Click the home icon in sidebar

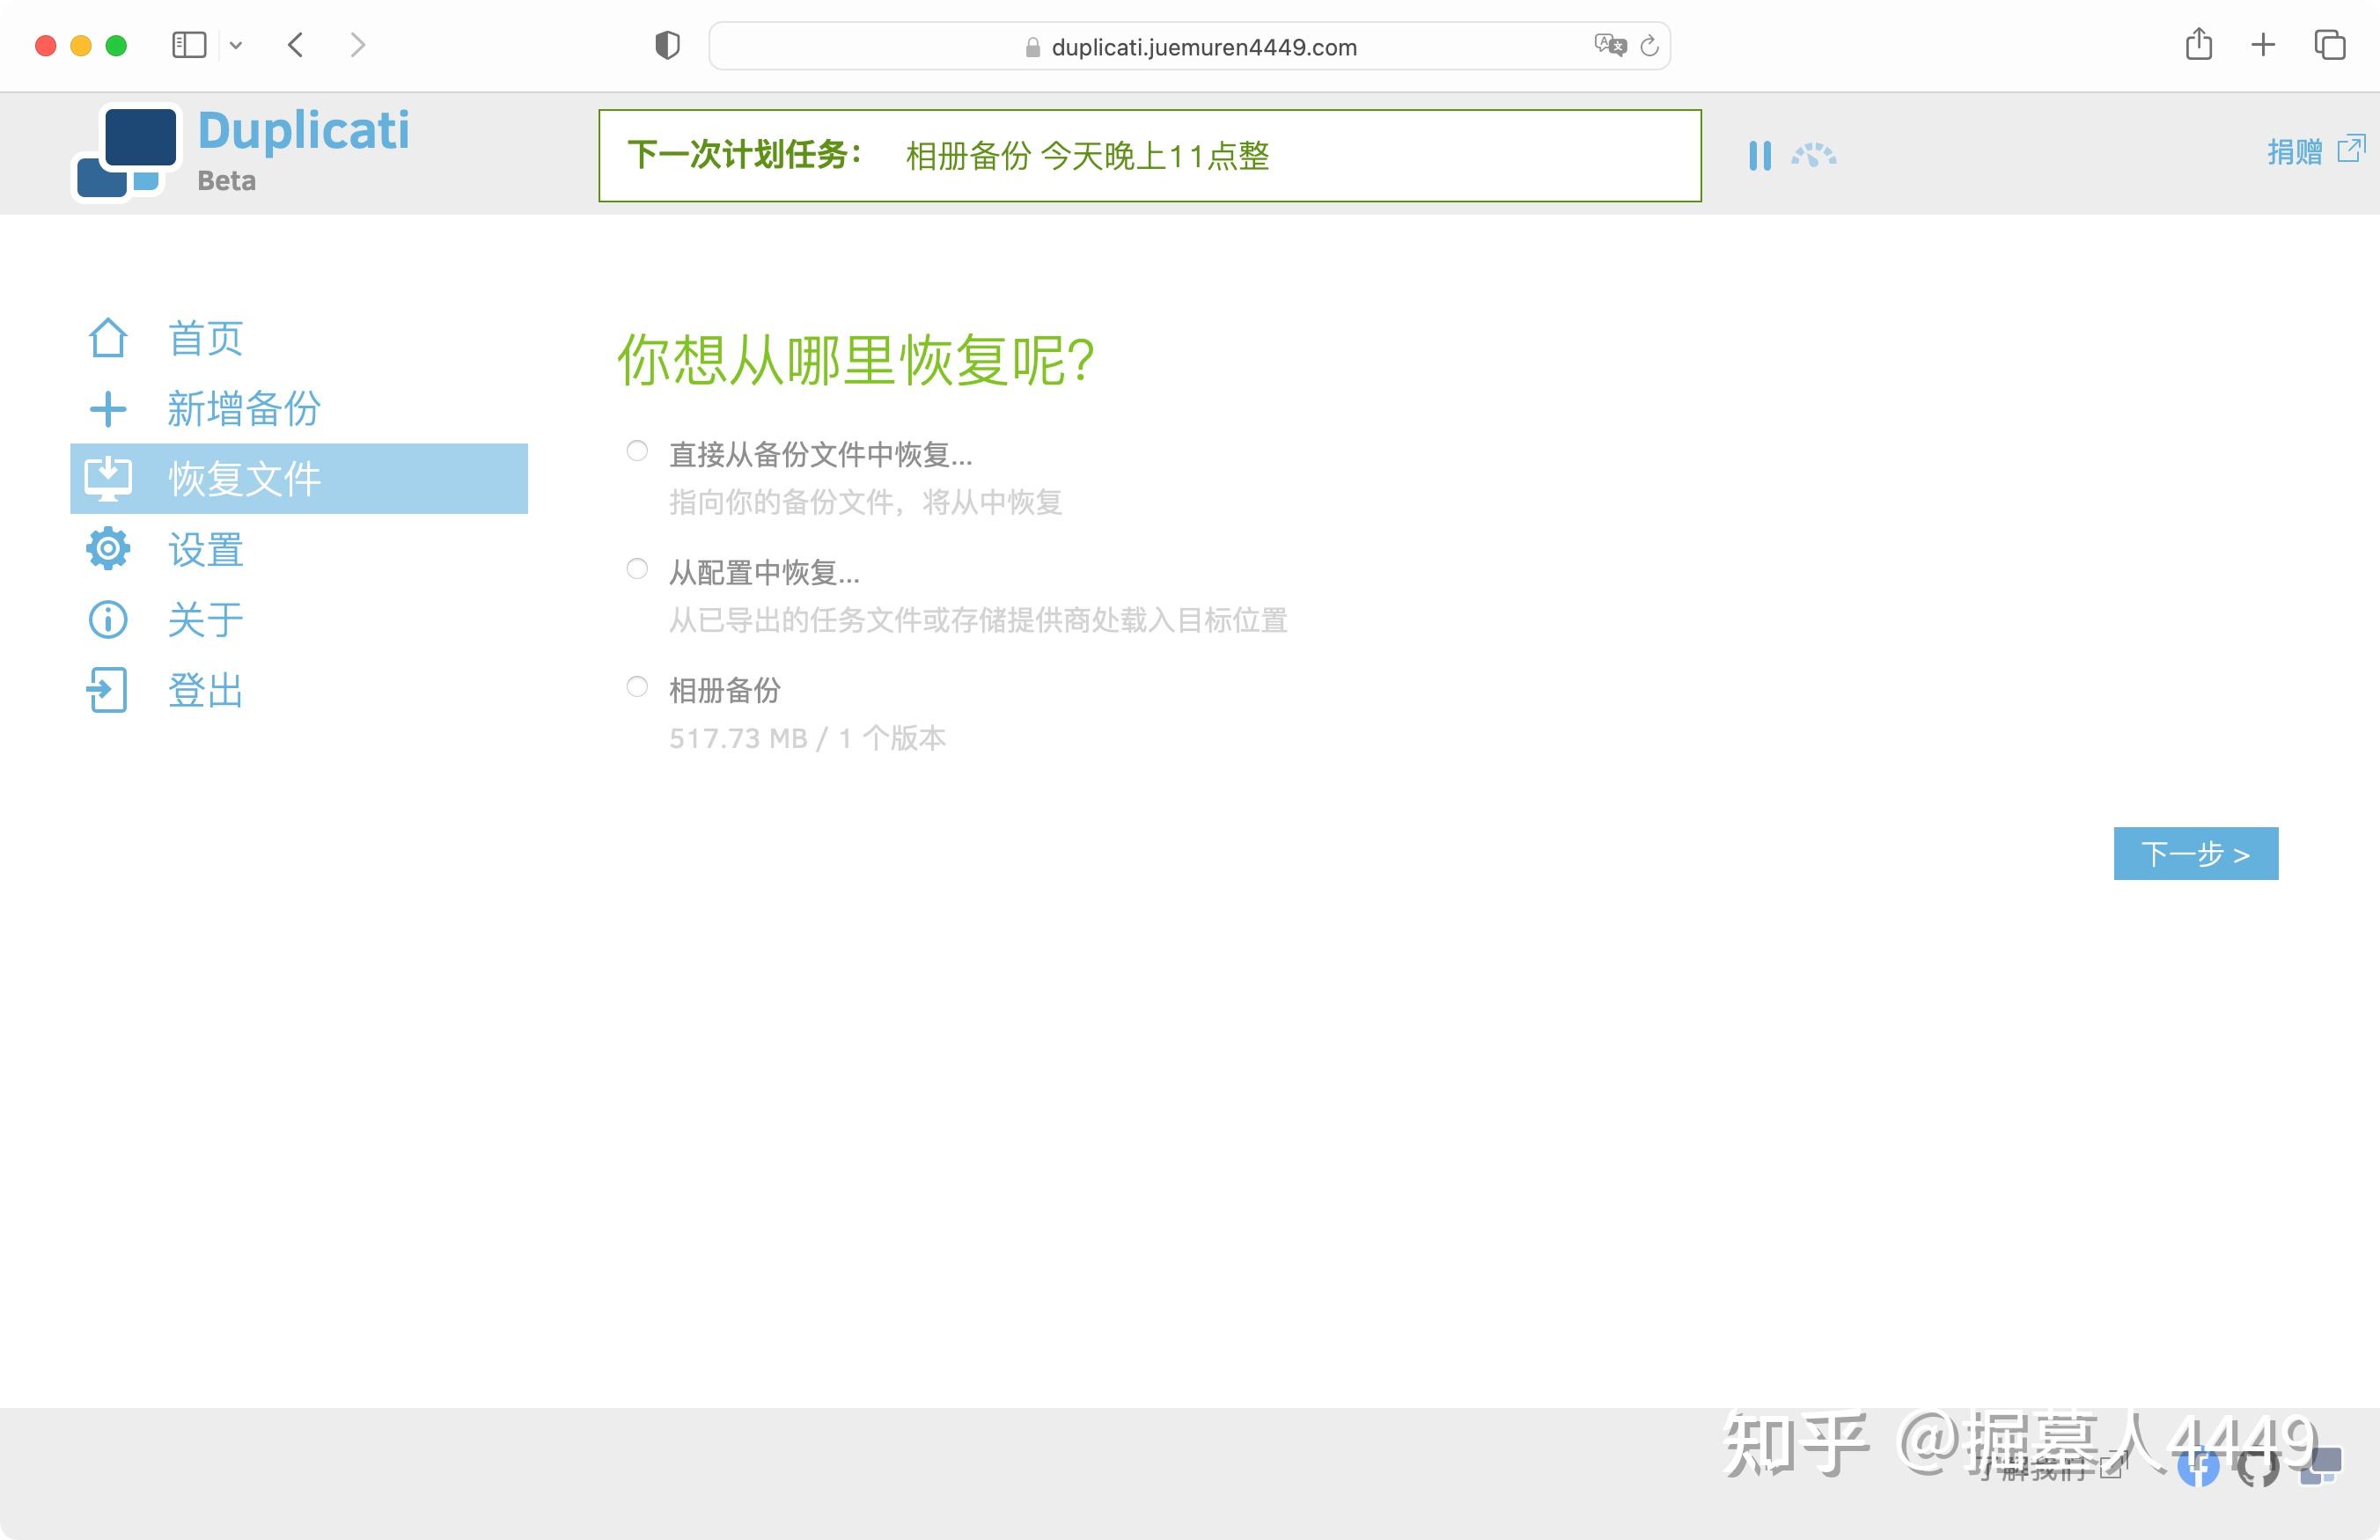coord(108,338)
